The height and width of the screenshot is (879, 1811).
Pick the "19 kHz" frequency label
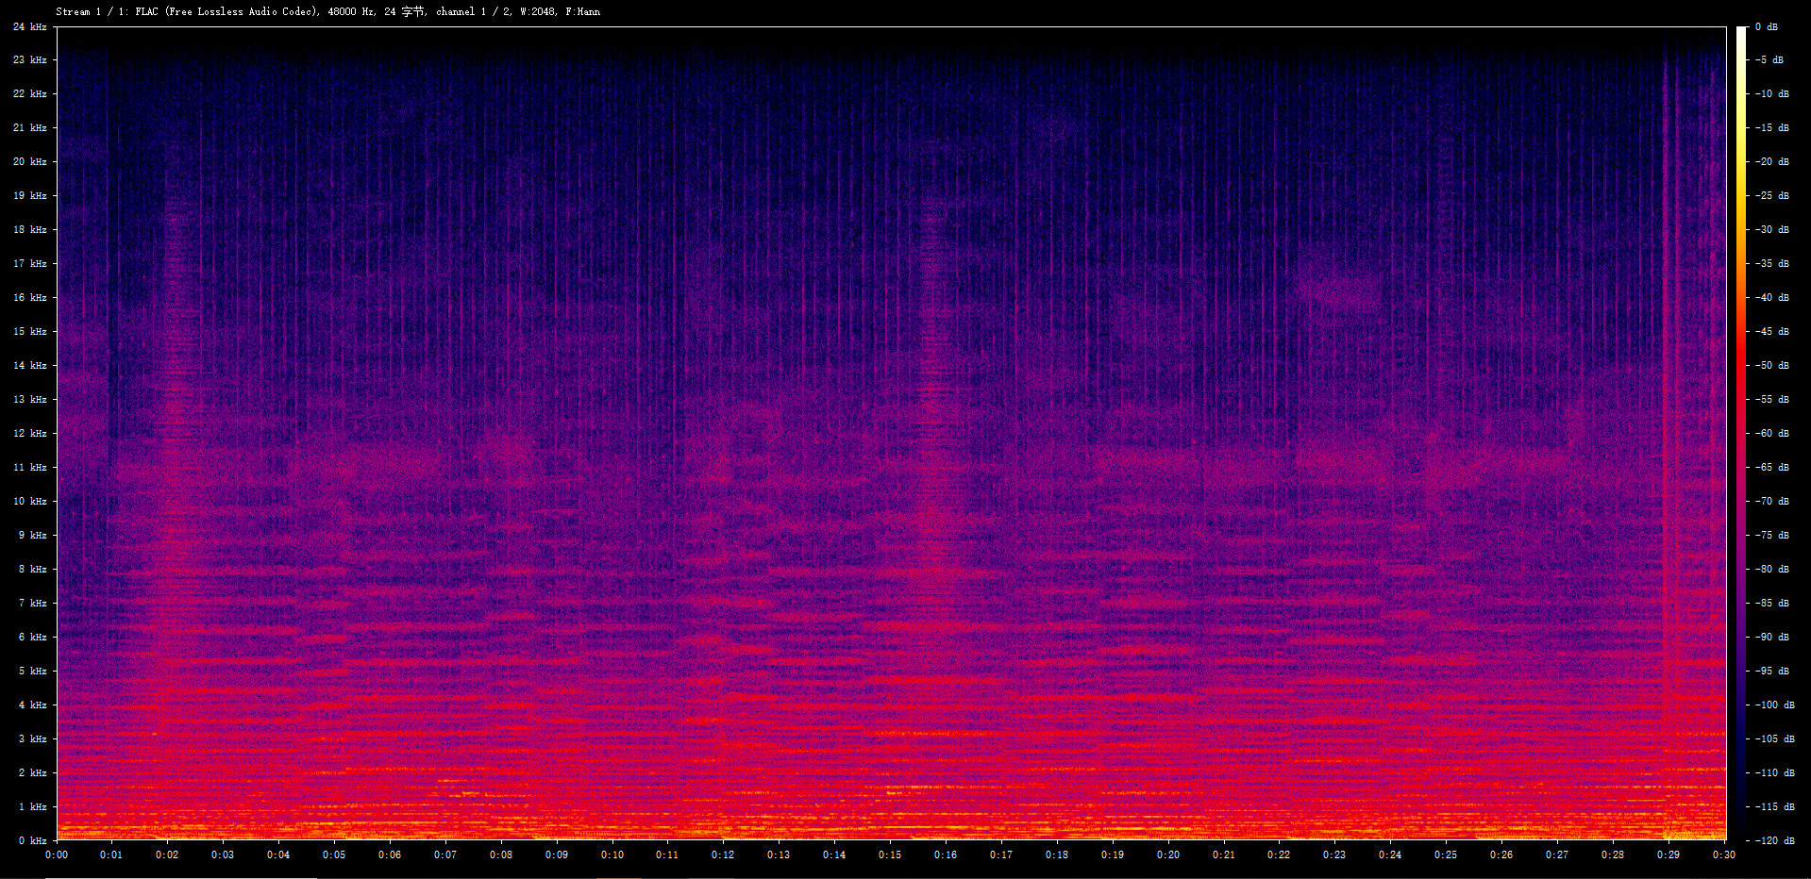(x=29, y=195)
